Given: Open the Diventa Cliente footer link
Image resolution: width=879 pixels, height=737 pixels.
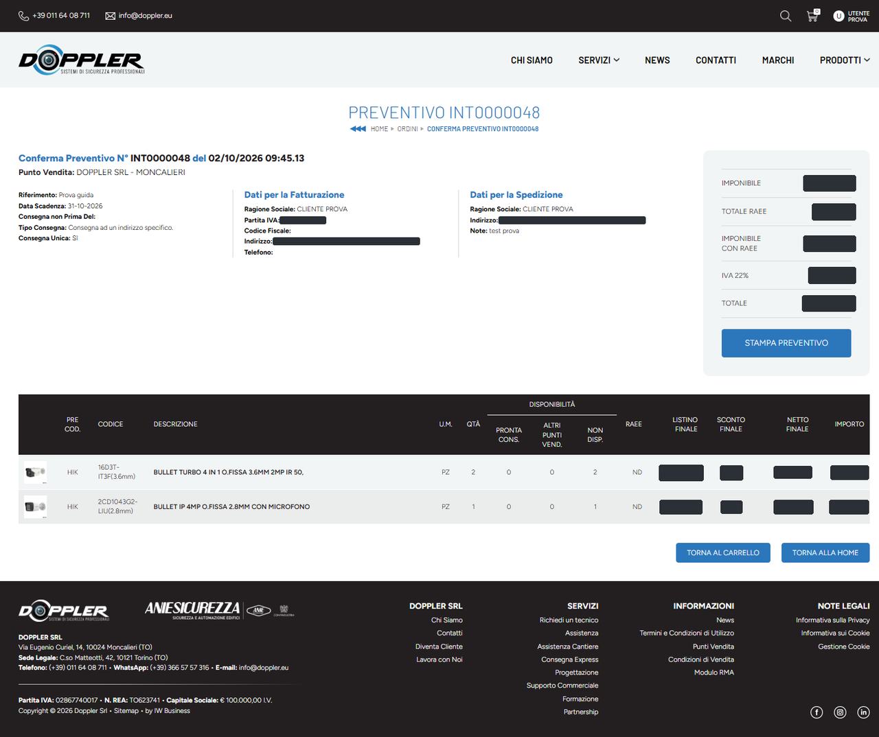Looking at the screenshot, I should [439, 646].
